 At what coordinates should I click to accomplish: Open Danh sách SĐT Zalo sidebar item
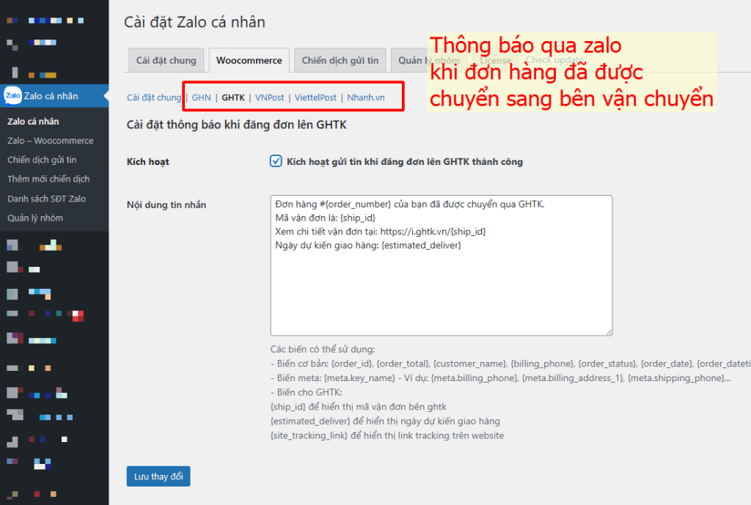coord(46,199)
